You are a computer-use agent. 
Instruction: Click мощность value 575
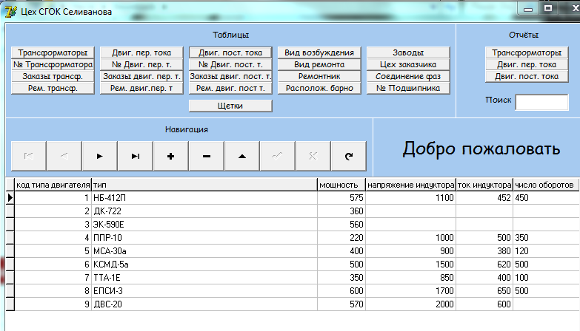[x=341, y=198]
